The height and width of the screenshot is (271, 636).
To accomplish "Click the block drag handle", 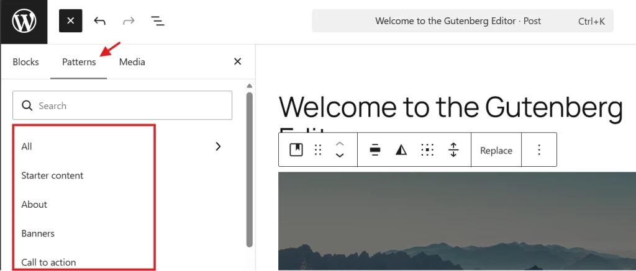I will 319,150.
